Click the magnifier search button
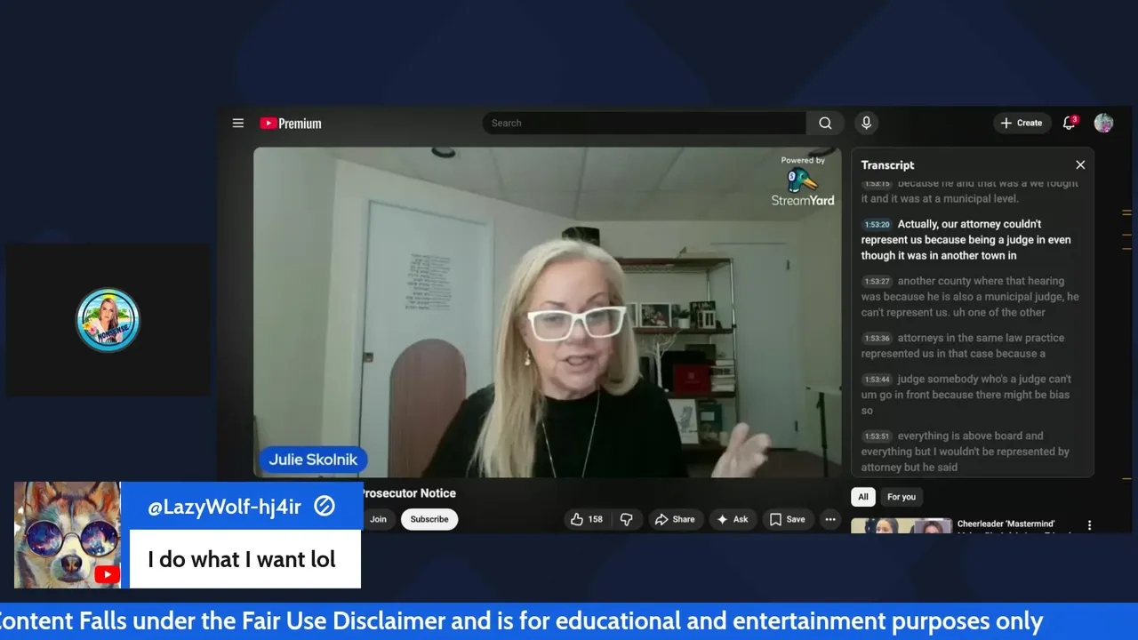The height and width of the screenshot is (640, 1138). coord(826,124)
